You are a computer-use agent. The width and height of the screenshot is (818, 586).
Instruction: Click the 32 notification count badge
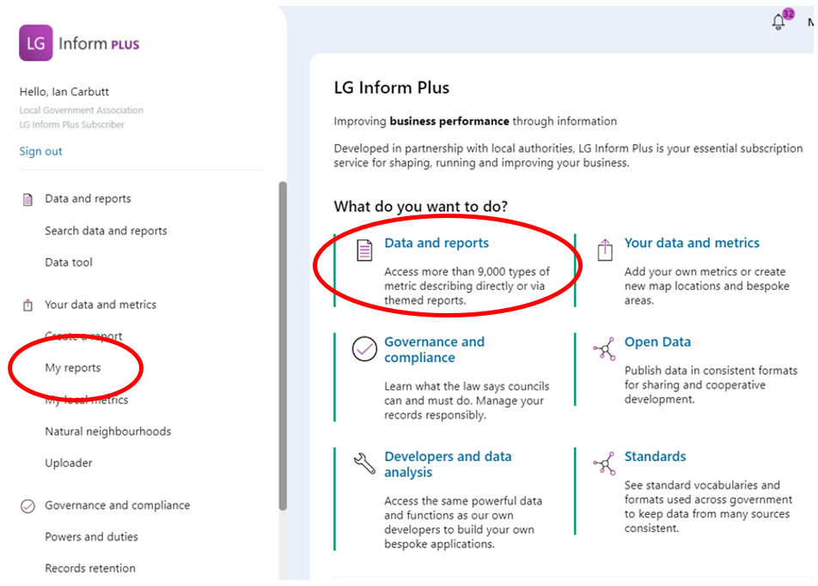788,14
